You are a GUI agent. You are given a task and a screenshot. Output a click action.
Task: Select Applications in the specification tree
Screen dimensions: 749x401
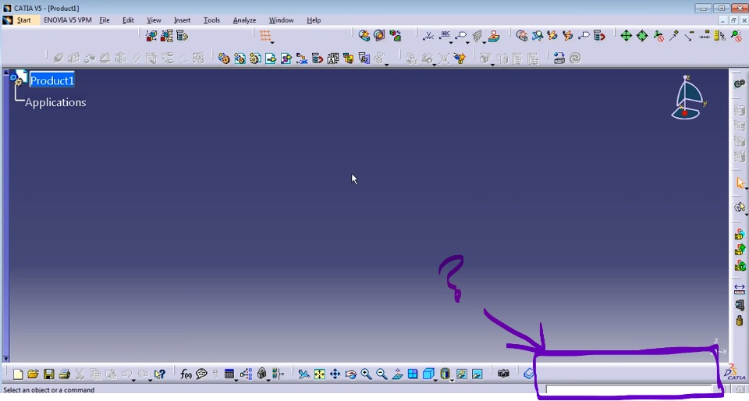pyautogui.click(x=55, y=102)
